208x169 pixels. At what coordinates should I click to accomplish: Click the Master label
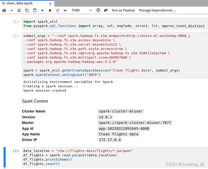tap(28, 123)
